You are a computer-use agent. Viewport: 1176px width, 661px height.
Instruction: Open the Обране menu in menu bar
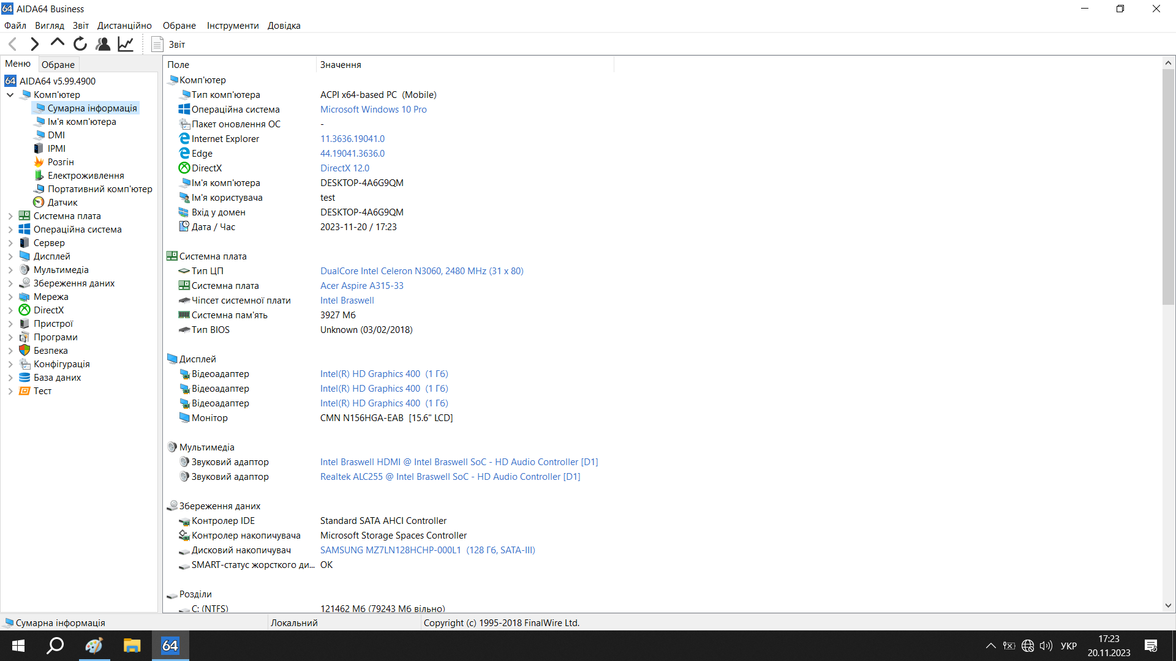[179, 26]
